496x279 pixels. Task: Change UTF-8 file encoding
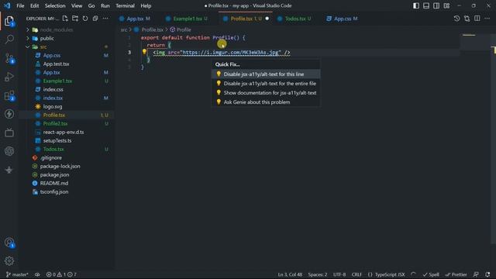point(339,274)
